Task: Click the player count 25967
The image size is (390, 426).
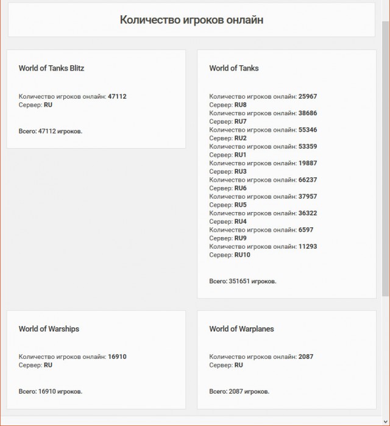Action: [308, 96]
